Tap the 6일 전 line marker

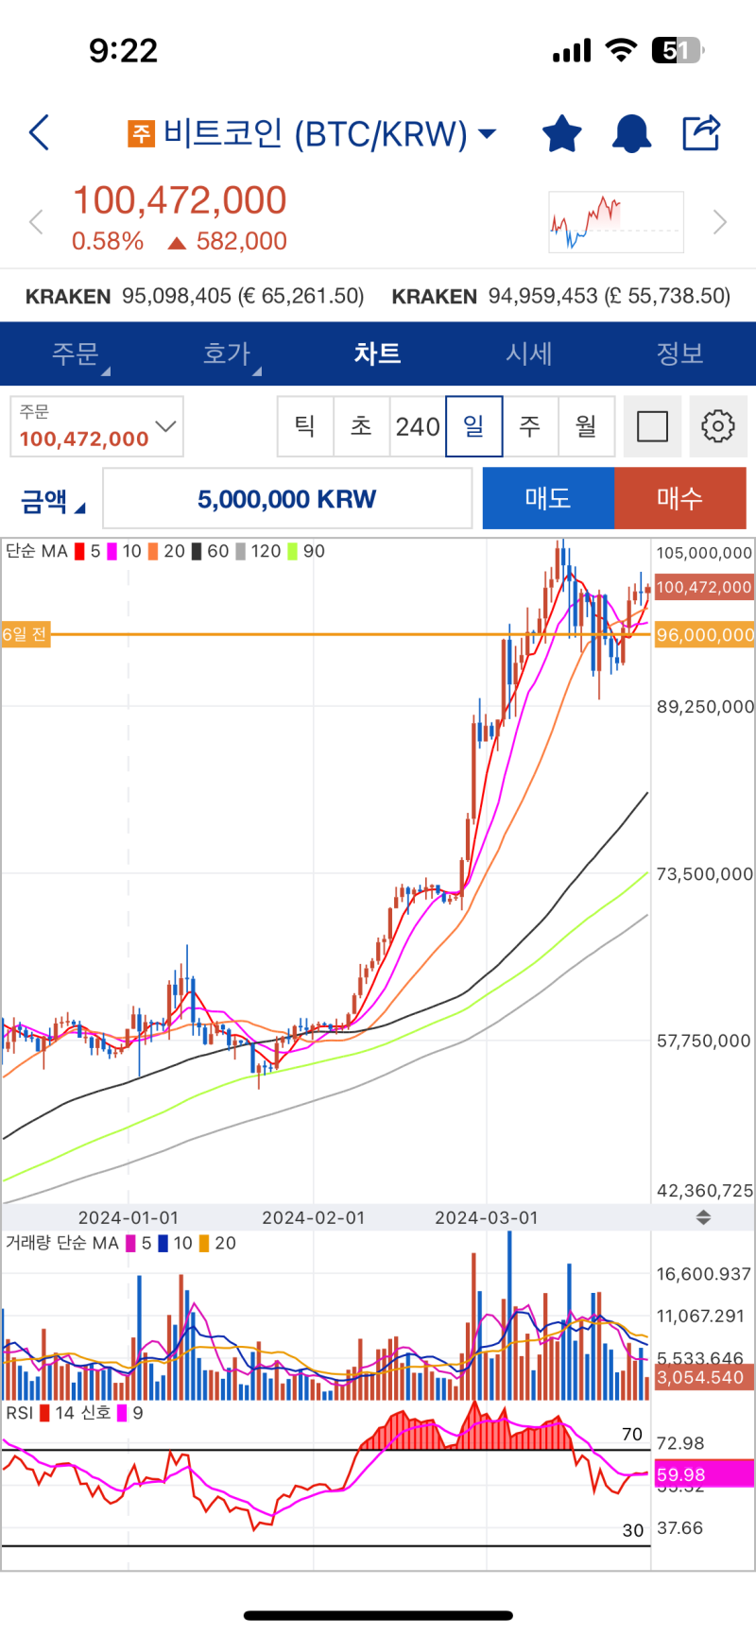point(25,634)
